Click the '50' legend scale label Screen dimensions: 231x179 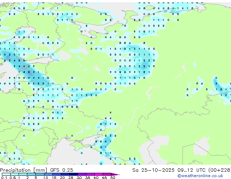pyautogui.click(x=113, y=178)
